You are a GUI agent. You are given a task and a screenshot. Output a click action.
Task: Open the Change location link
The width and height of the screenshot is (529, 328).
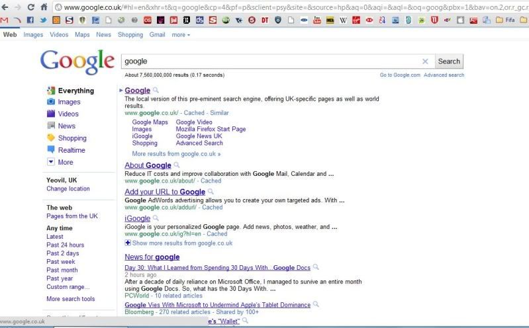coord(68,188)
